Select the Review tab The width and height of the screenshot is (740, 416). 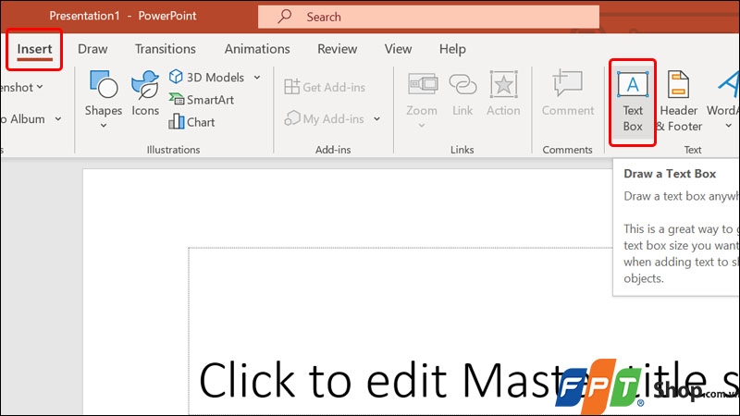tap(337, 49)
